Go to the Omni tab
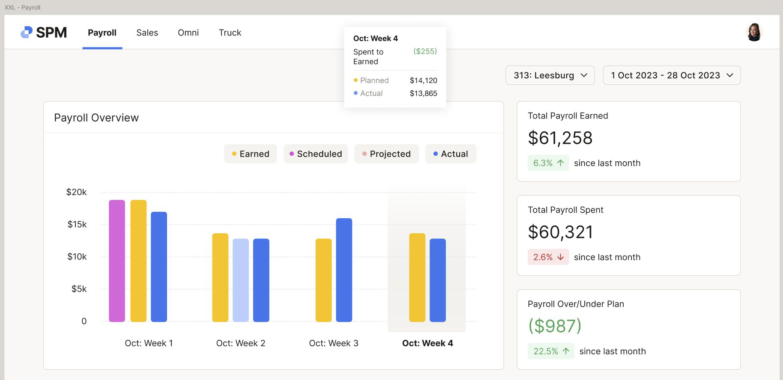783x380 pixels. click(x=188, y=33)
